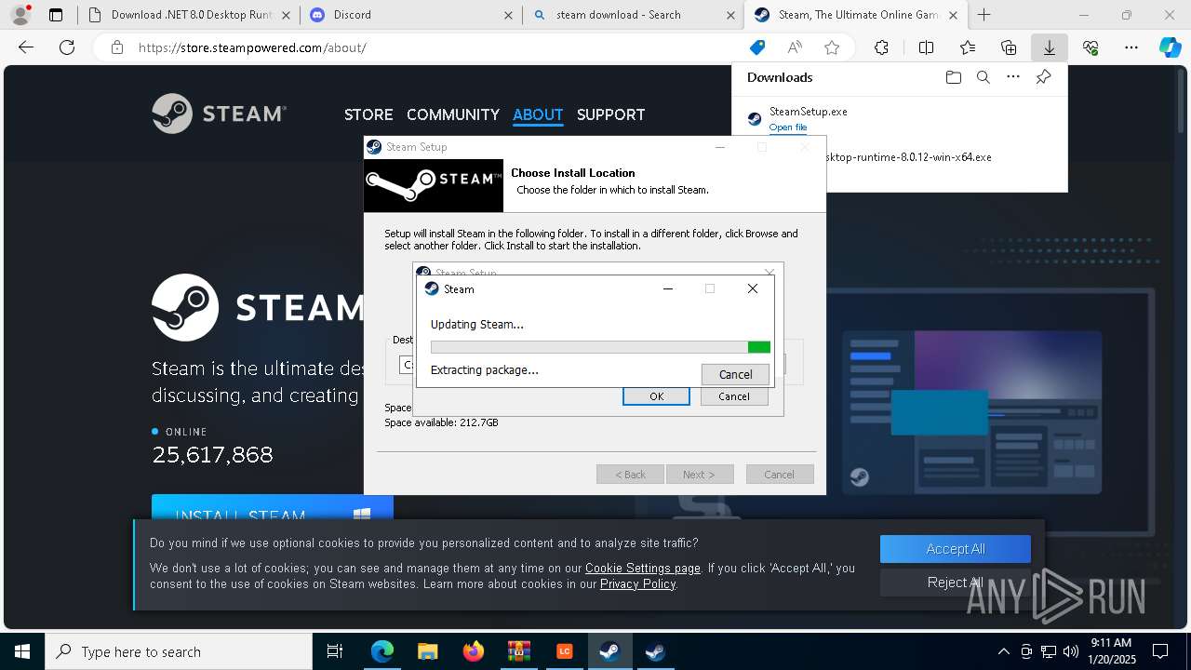Open the SUPPORT menu on Steam site
Image resolution: width=1191 pixels, height=670 pixels.
point(610,114)
